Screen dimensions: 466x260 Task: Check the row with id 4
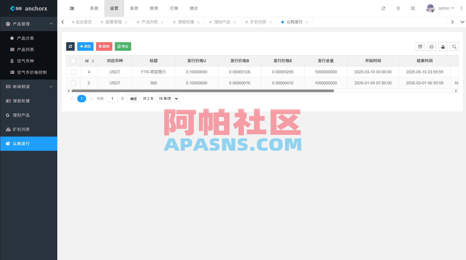tap(73, 72)
